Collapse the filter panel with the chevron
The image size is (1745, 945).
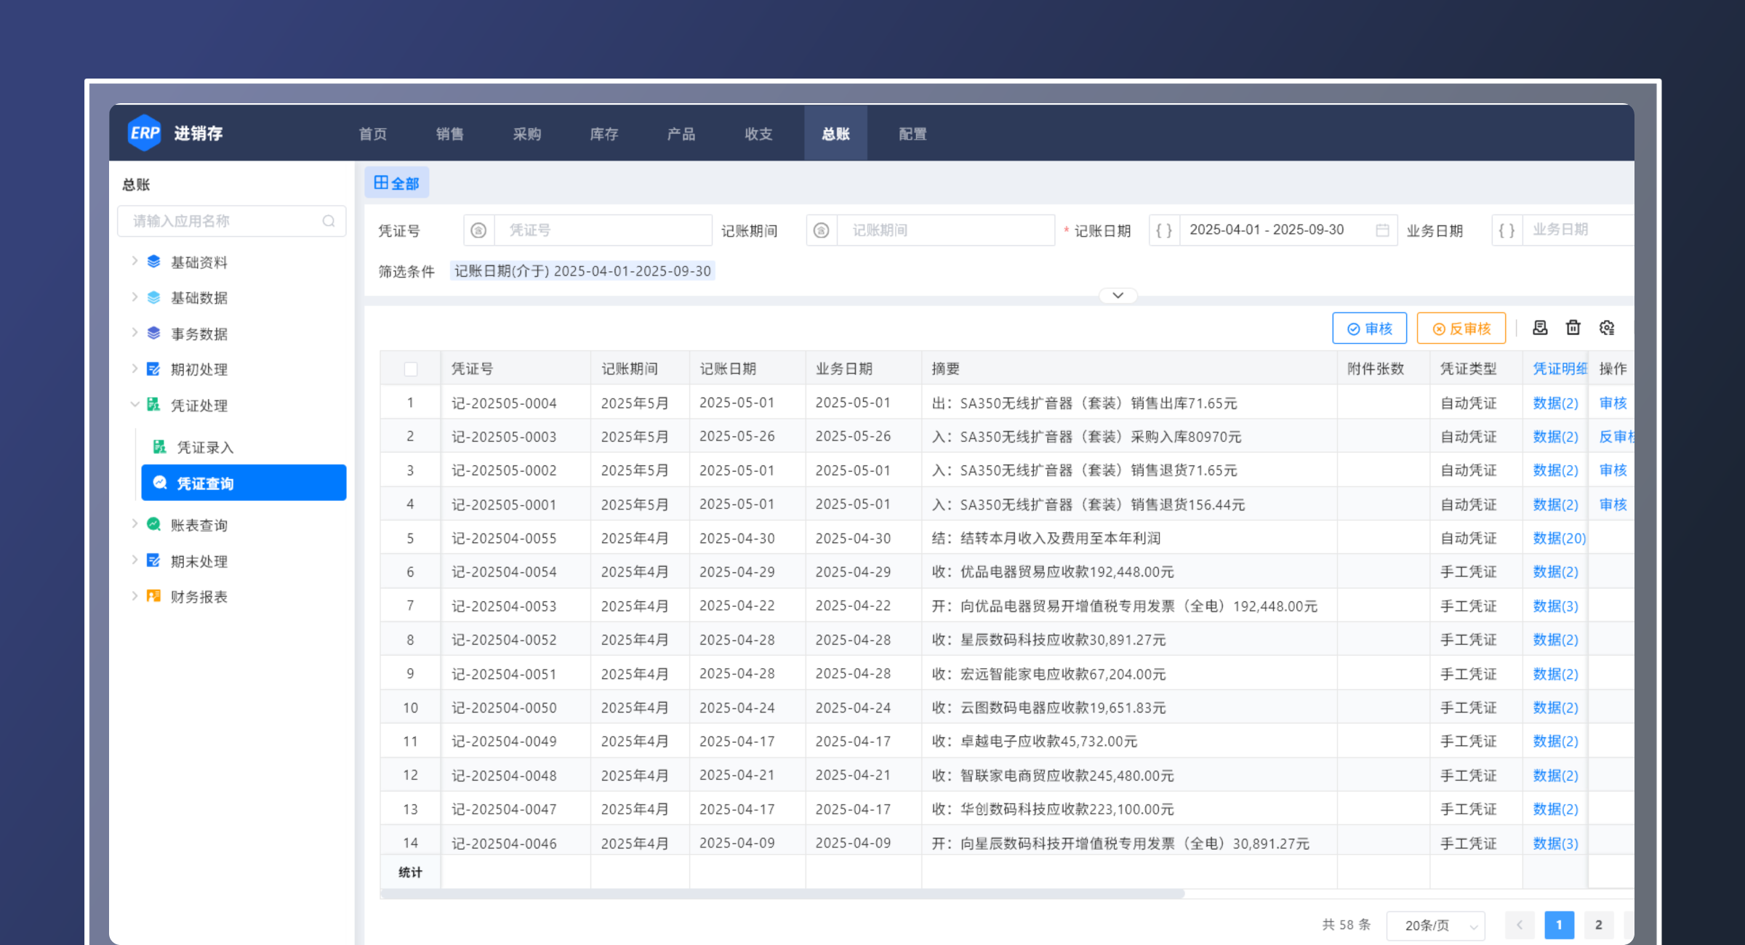pyautogui.click(x=1117, y=295)
